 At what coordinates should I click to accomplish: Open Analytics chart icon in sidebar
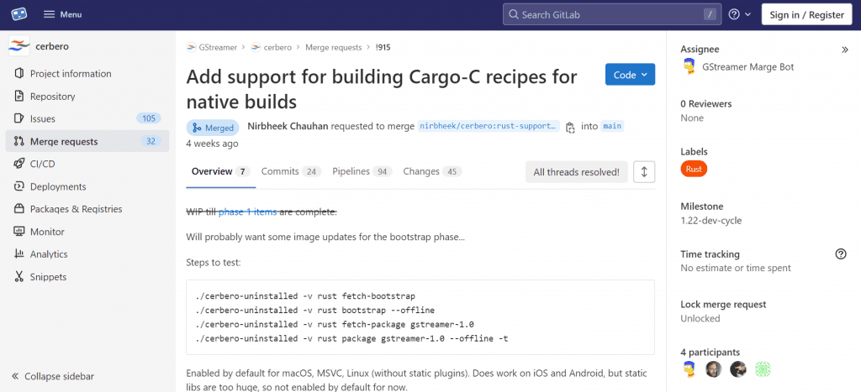click(19, 254)
